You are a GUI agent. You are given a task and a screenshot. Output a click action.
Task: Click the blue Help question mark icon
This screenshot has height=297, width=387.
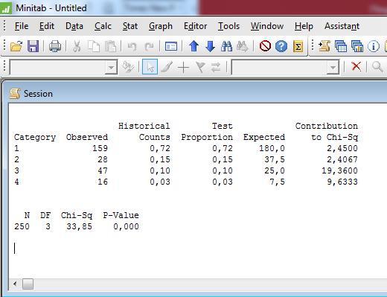coord(281,46)
